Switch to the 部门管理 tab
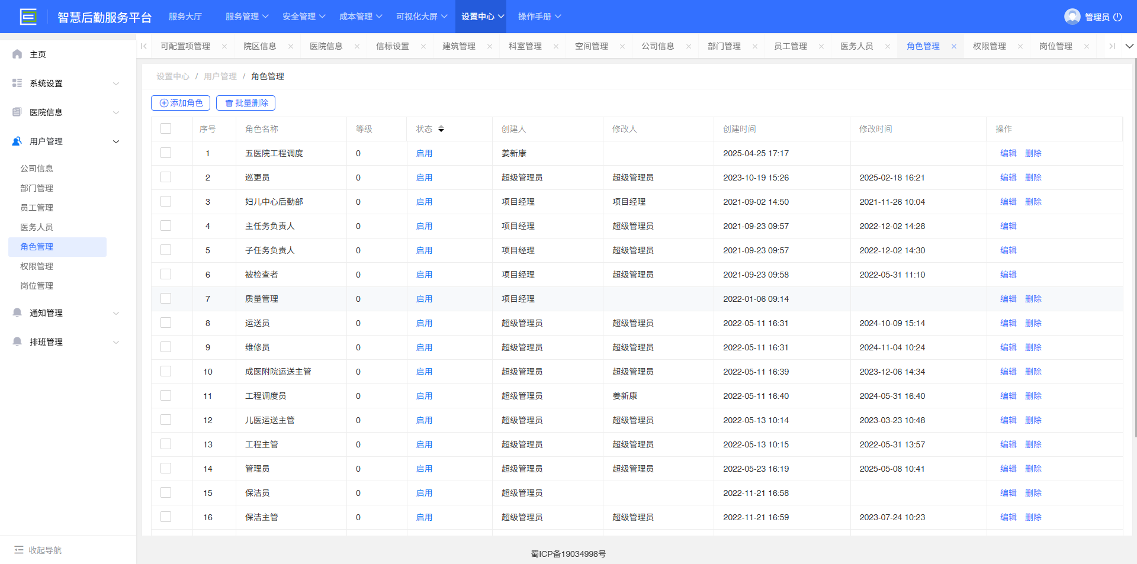The image size is (1137, 564). click(724, 46)
